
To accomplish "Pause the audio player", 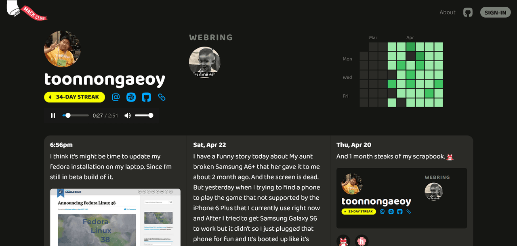I will [53, 116].
